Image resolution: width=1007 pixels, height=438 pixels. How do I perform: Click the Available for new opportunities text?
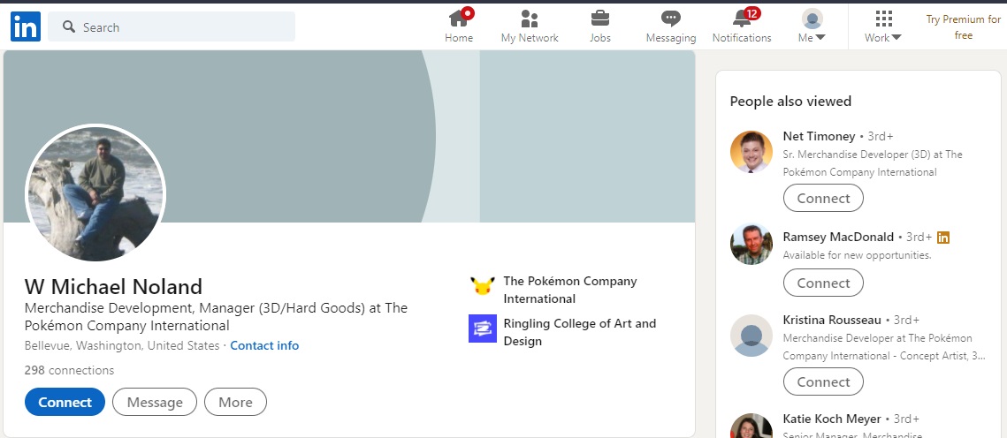tap(857, 255)
